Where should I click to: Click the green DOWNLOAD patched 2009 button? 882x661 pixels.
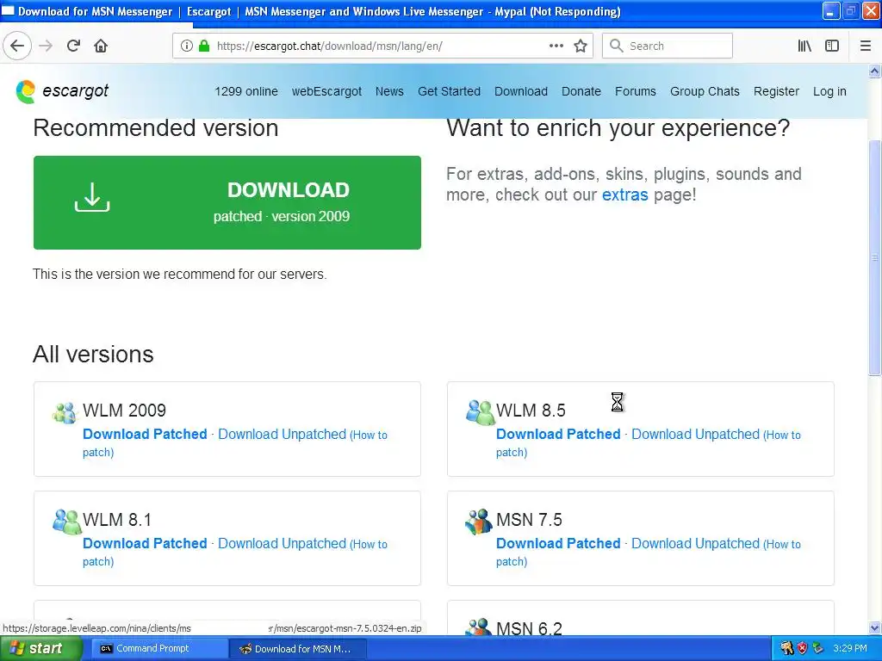pyautogui.click(x=227, y=202)
